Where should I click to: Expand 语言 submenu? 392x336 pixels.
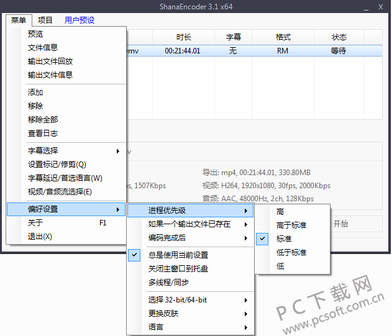191,327
